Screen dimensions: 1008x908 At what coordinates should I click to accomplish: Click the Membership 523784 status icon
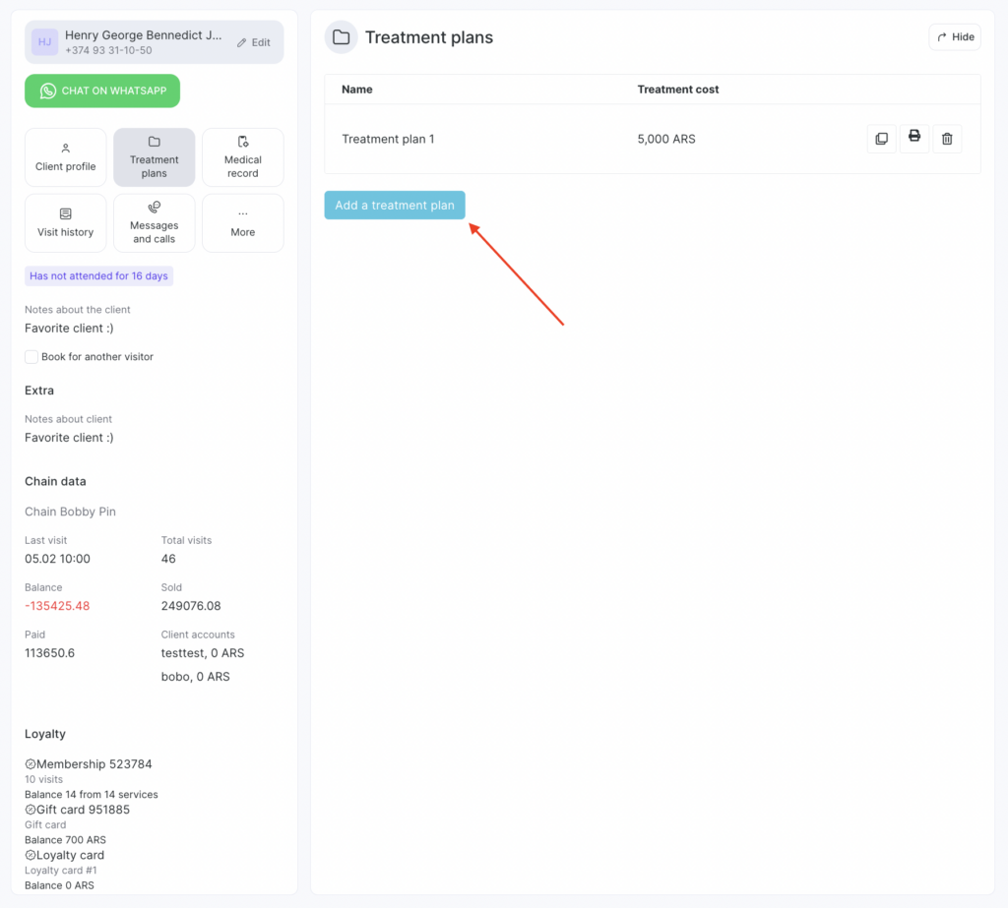pos(31,764)
